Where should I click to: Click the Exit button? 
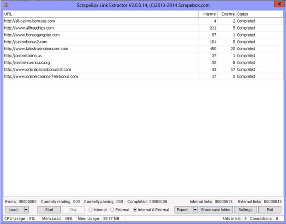[270, 210]
